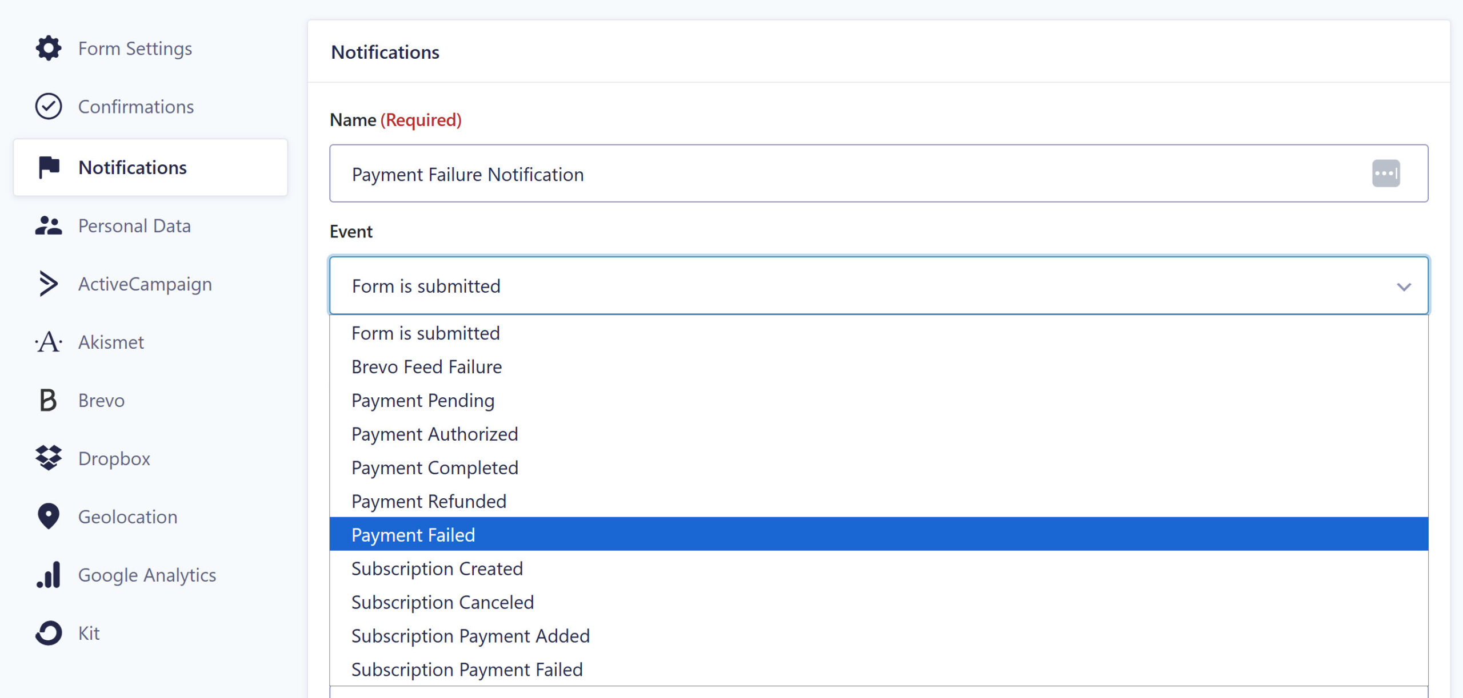Click the 'Name (Required)' field label
This screenshot has width=1463, height=698.
(x=395, y=120)
